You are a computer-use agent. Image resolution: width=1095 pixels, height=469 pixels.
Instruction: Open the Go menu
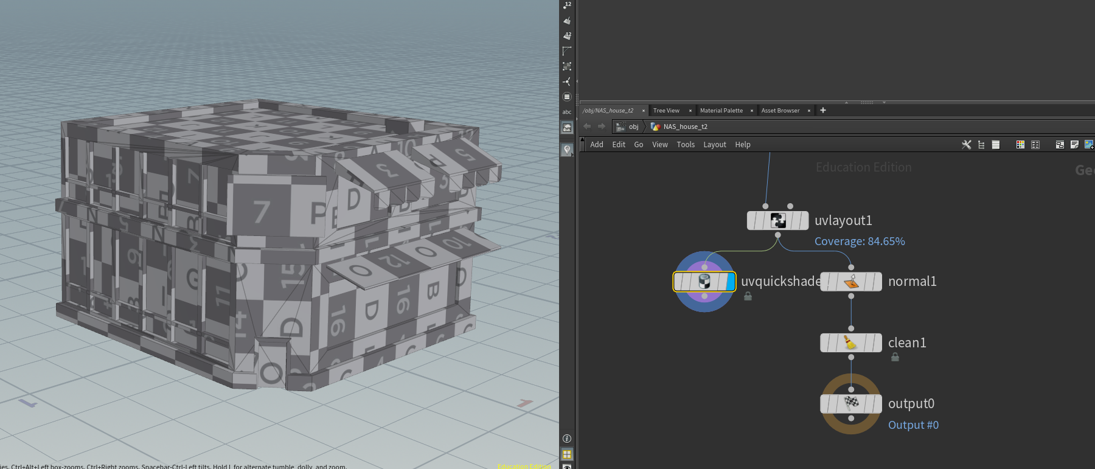639,145
